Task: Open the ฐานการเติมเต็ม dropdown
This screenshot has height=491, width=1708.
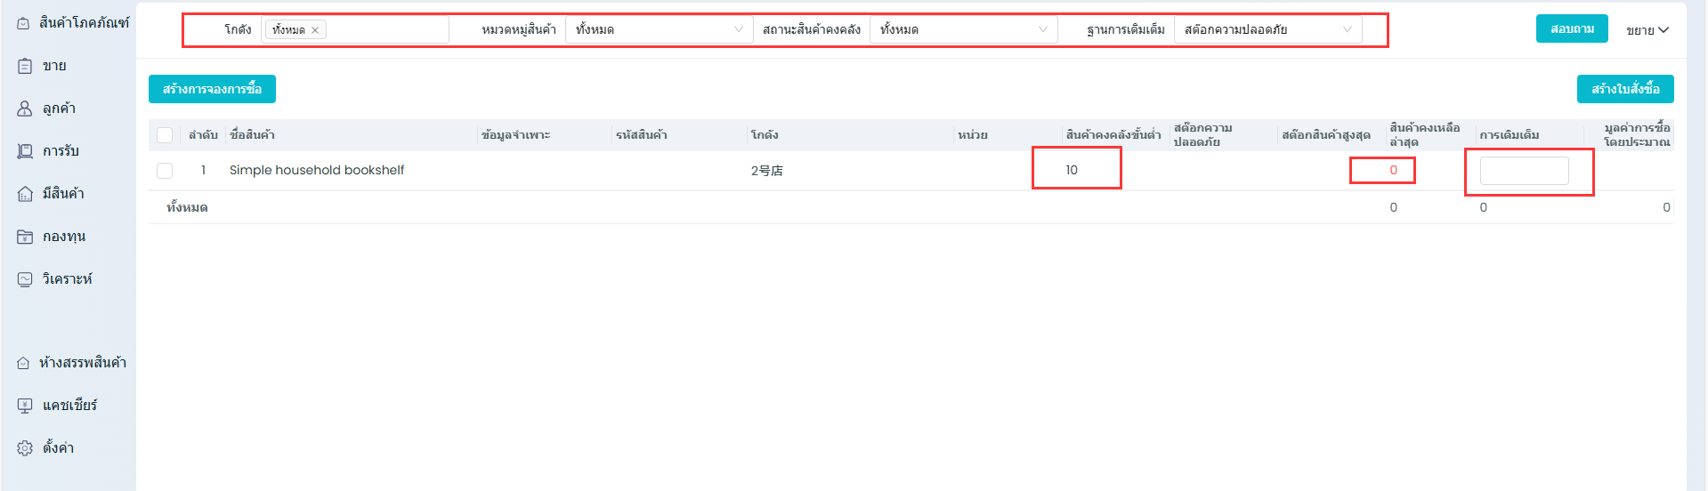Action: click(1267, 29)
